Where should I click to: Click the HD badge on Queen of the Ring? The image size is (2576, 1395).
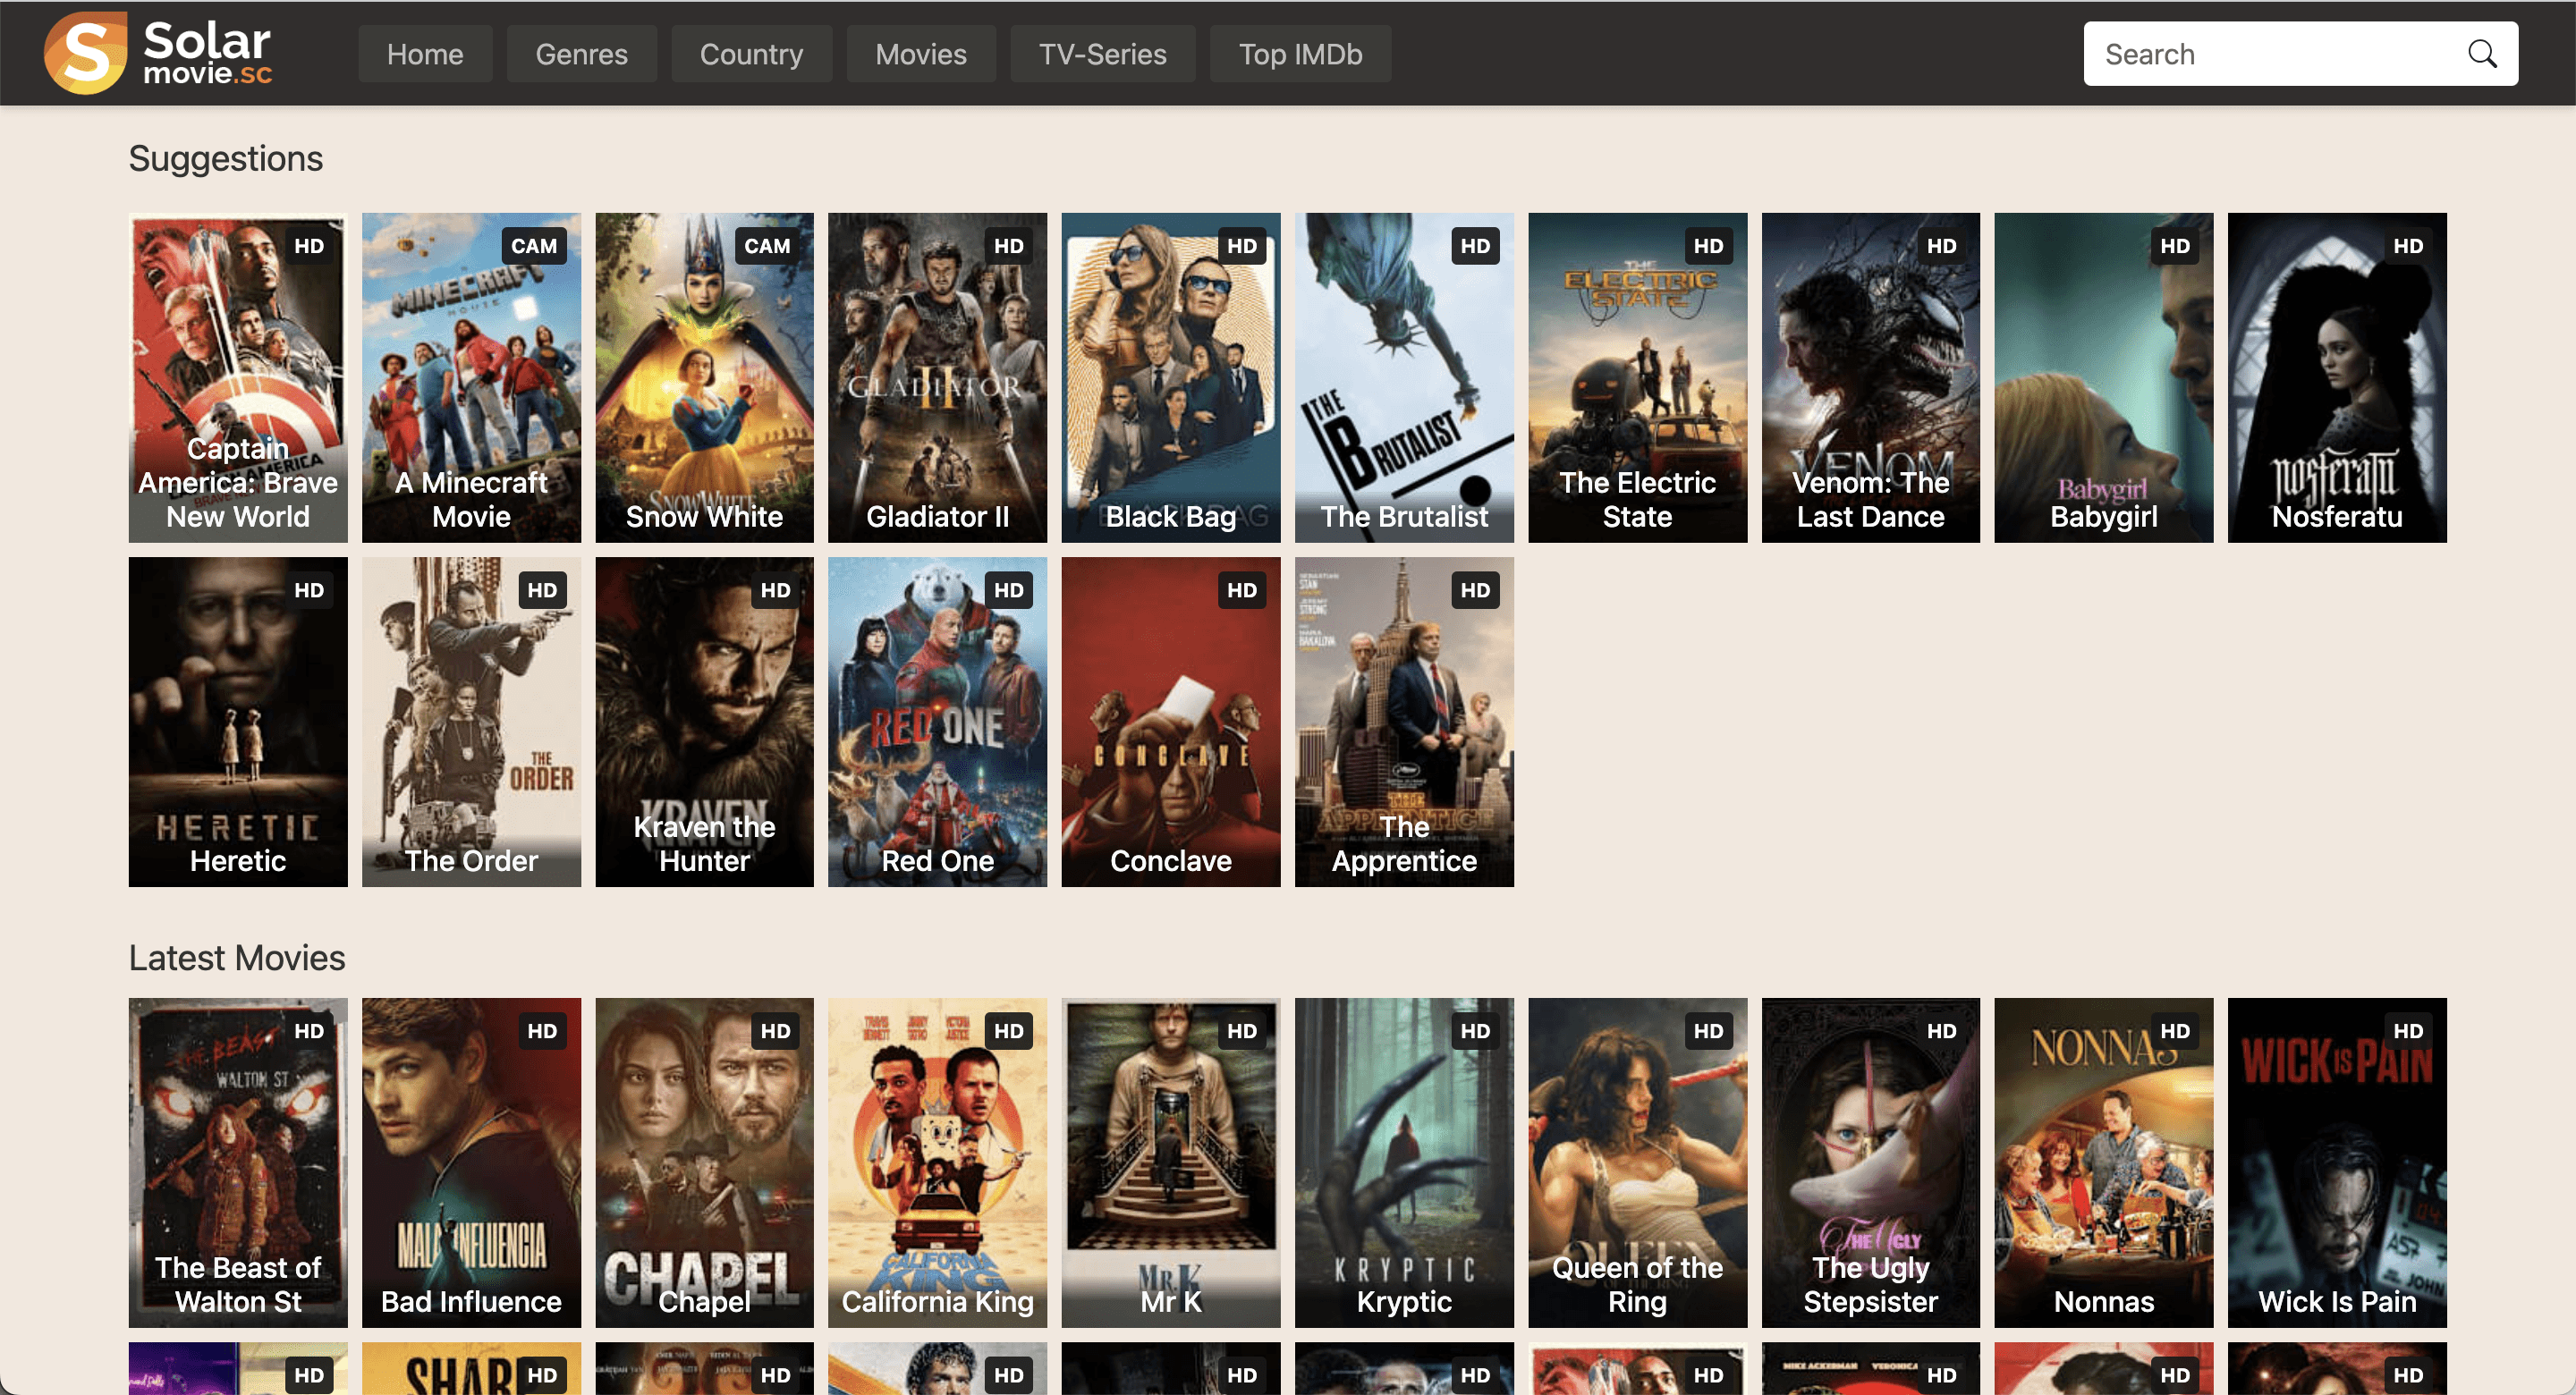click(1709, 1031)
